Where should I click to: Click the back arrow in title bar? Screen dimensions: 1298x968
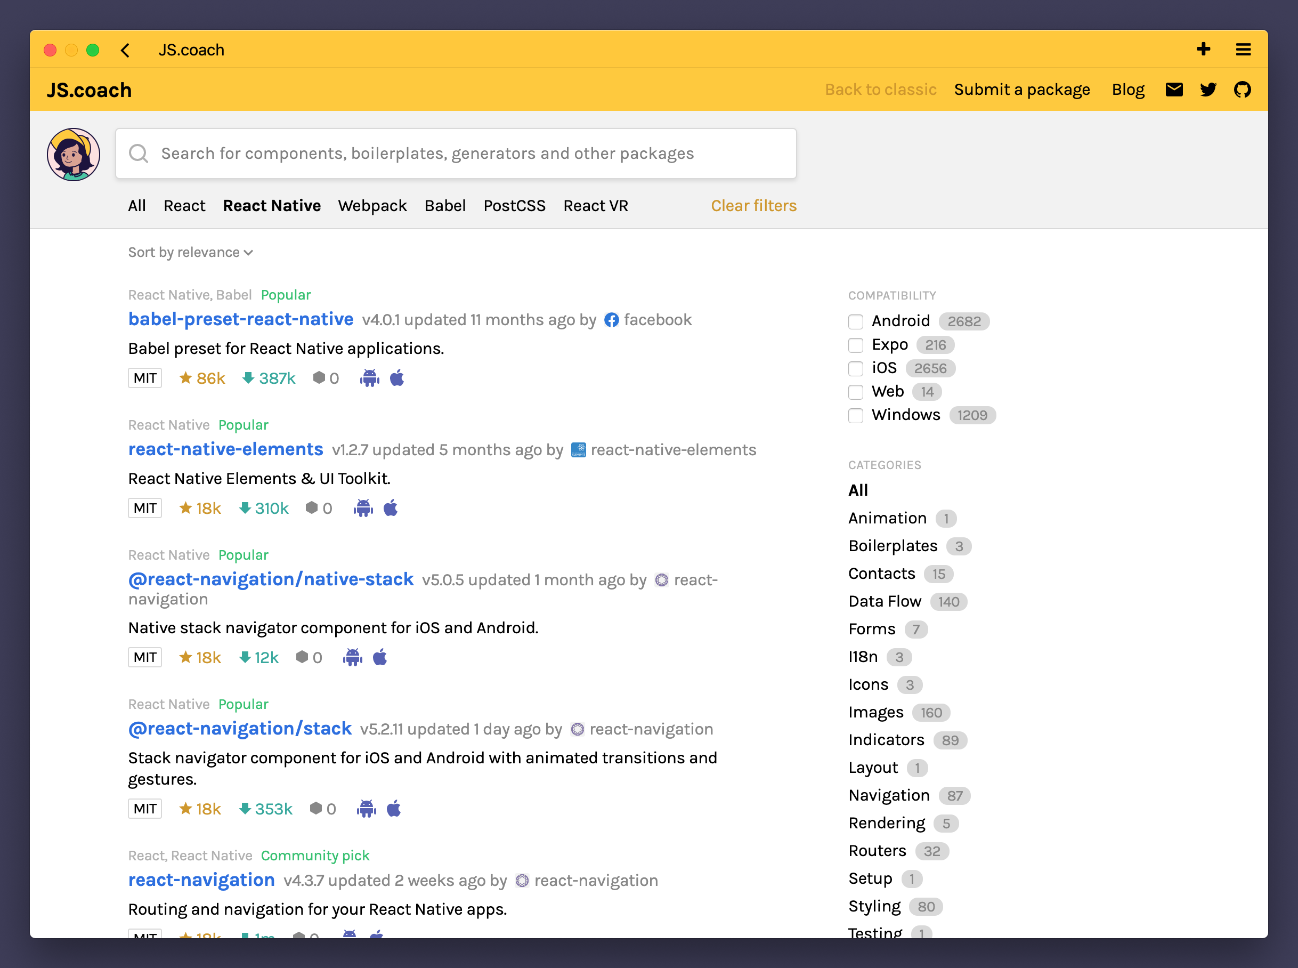point(125,50)
